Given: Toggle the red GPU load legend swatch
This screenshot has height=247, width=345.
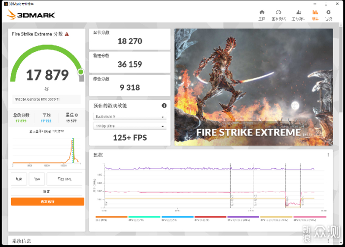Looking at the screenshot, I should 210,217.
